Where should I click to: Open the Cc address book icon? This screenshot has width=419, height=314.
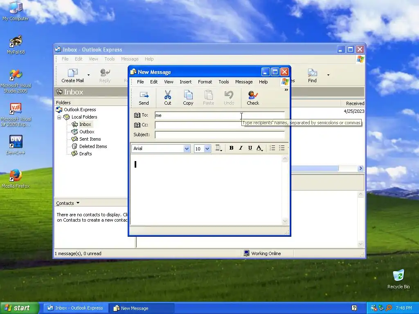click(137, 125)
